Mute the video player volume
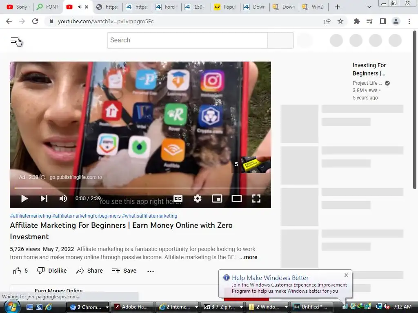The image size is (418, 313). point(63,198)
